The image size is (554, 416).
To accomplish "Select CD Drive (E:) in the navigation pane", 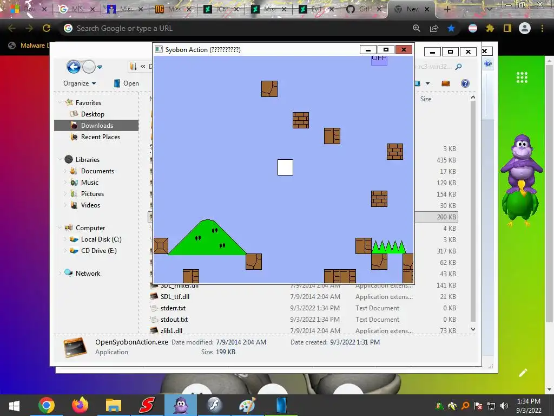I will 98,251.
